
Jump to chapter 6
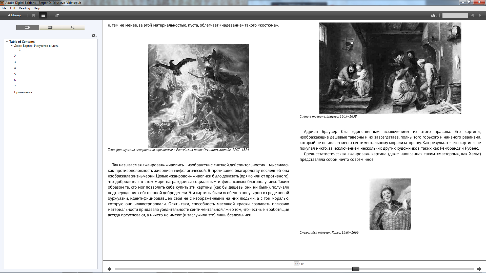[15, 80]
